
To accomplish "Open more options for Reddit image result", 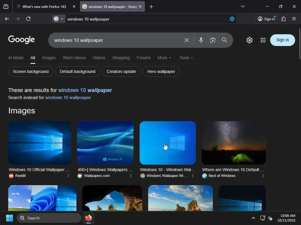I will 68,176.
